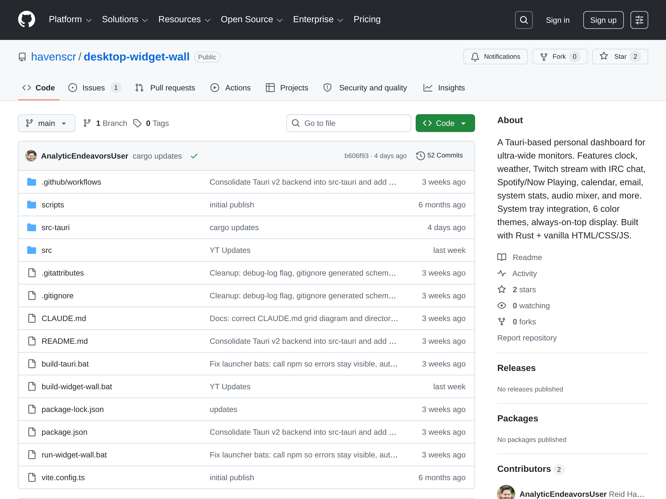Open the Actions tab
The image size is (666, 499).
point(230,88)
